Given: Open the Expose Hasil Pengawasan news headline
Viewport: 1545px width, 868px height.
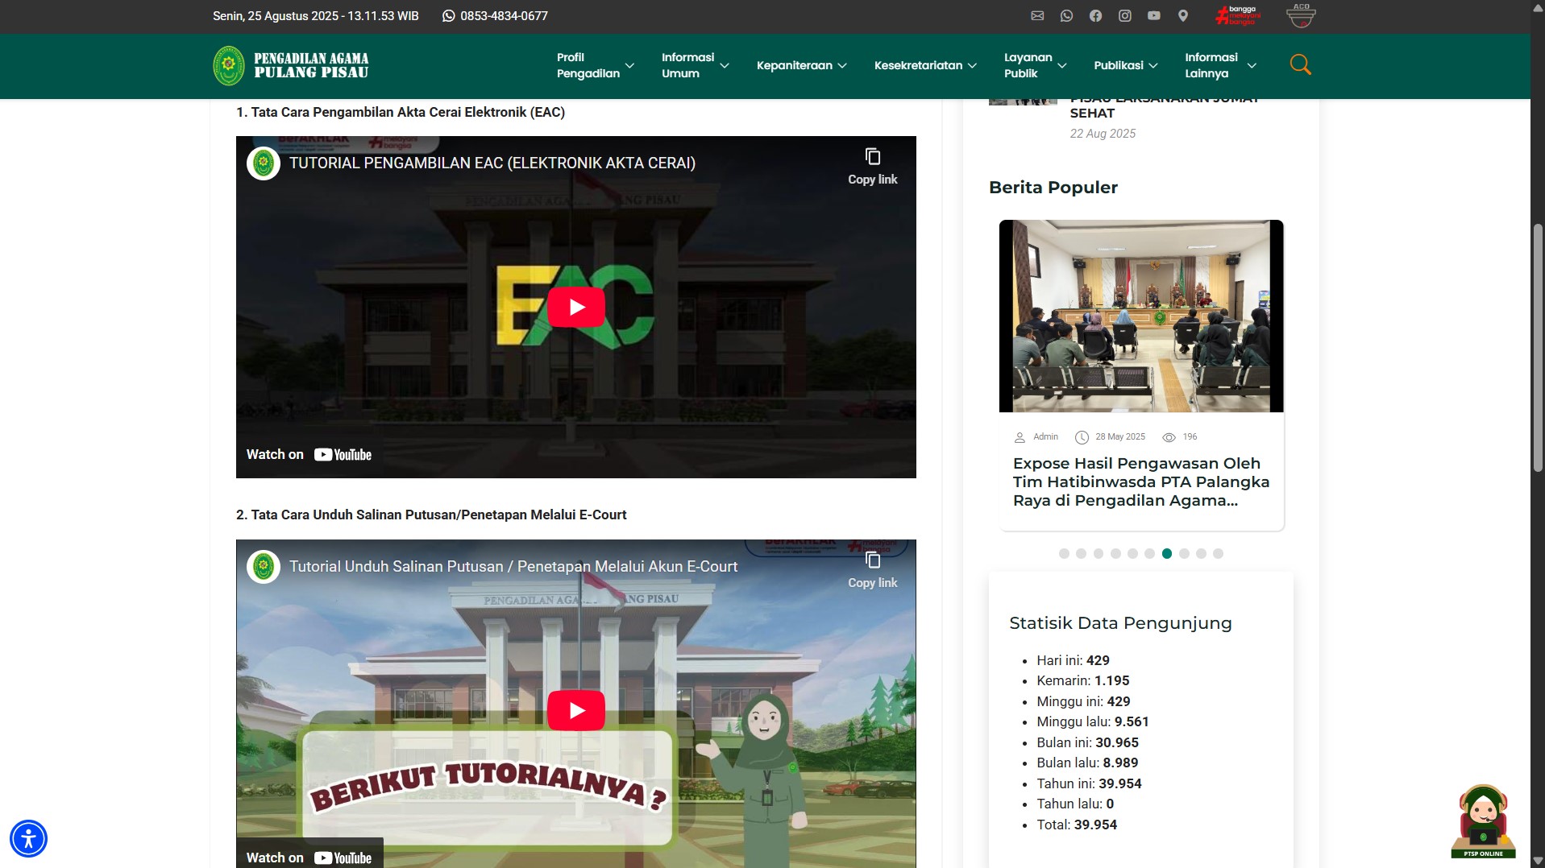Looking at the screenshot, I should 1140,482.
